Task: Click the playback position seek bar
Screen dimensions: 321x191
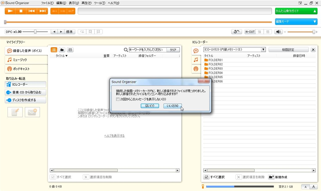Action: click(138, 22)
